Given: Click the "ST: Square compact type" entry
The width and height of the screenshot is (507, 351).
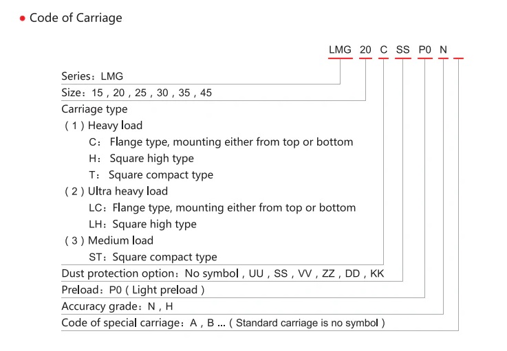Looking at the screenshot, I should (x=153, y=258).
